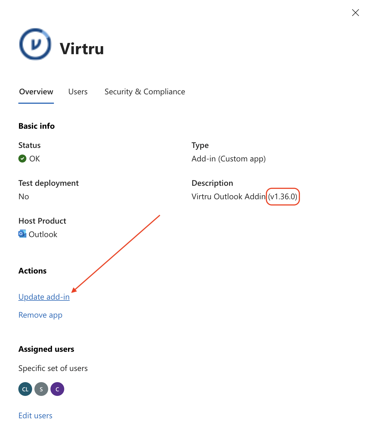Click the "Status" label
Image resolution: width=367 pixels, height=426 pixels.
pos(30,145)
